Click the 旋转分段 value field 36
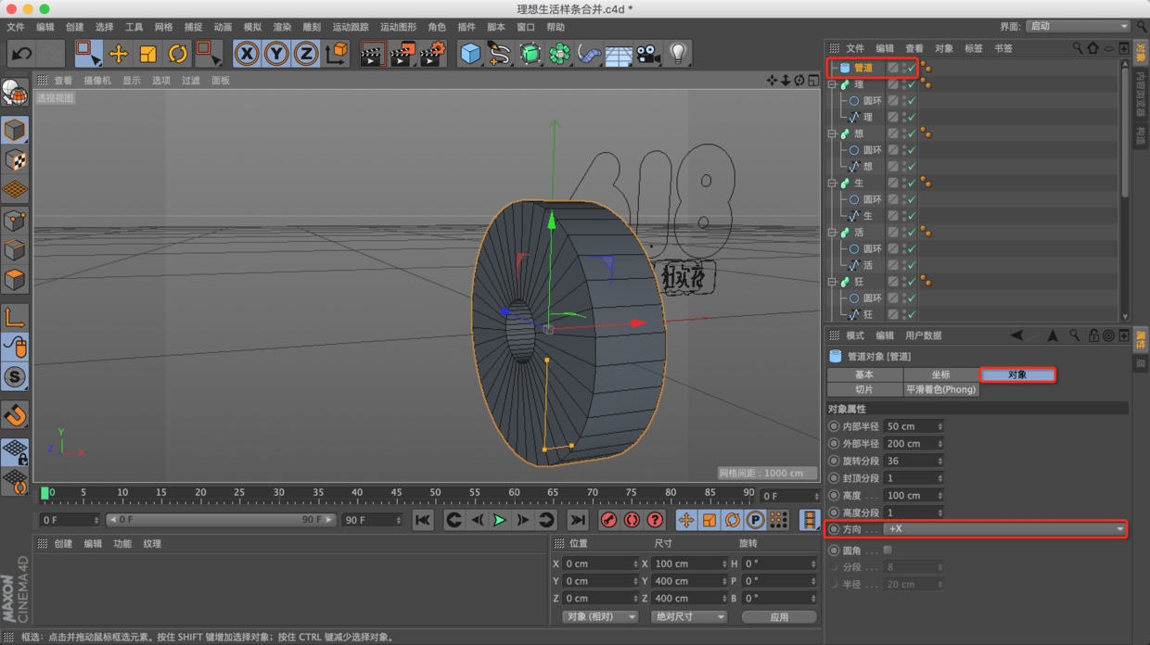 pos(914,461)
